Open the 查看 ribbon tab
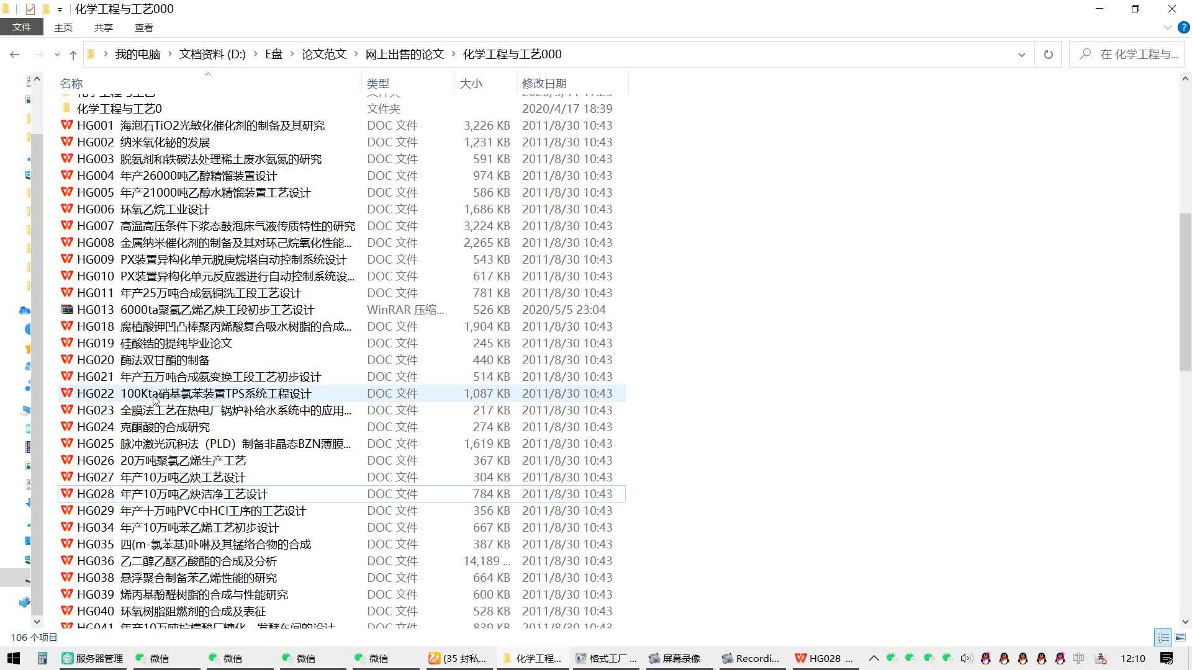The width and height of the screenshot is (1192, 670). click(x=143, y=28)
